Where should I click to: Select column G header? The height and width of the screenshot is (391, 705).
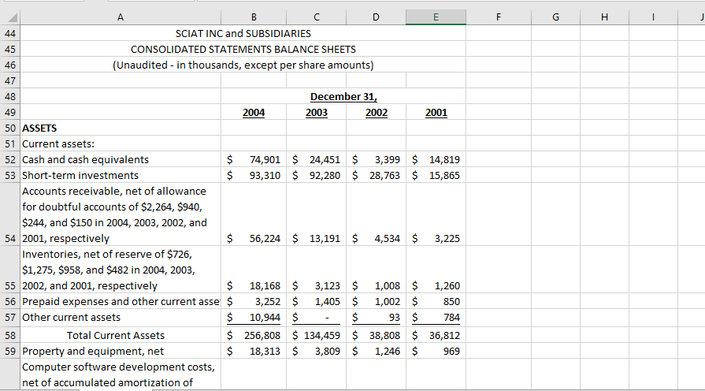[555, 17]
